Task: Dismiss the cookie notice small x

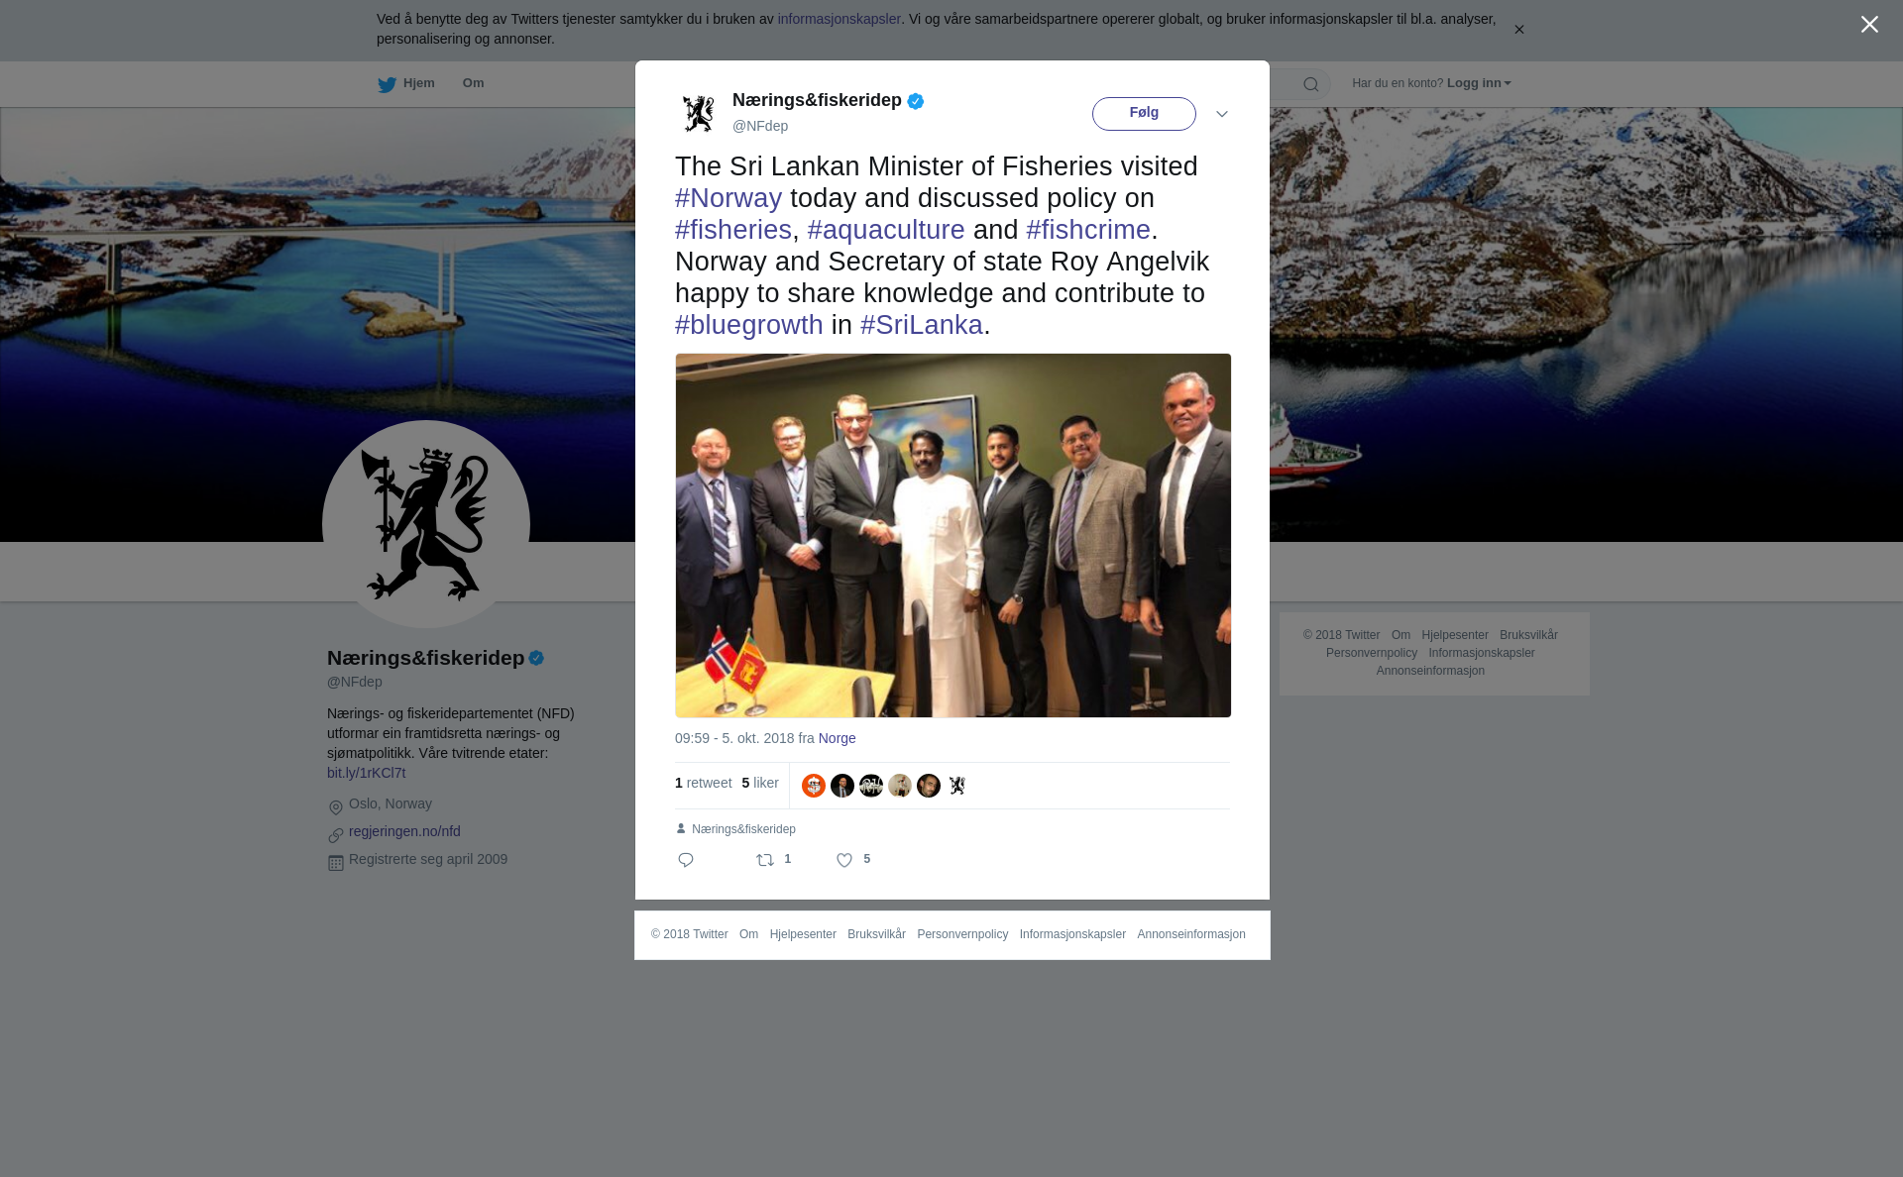Action: (1518, 30)
